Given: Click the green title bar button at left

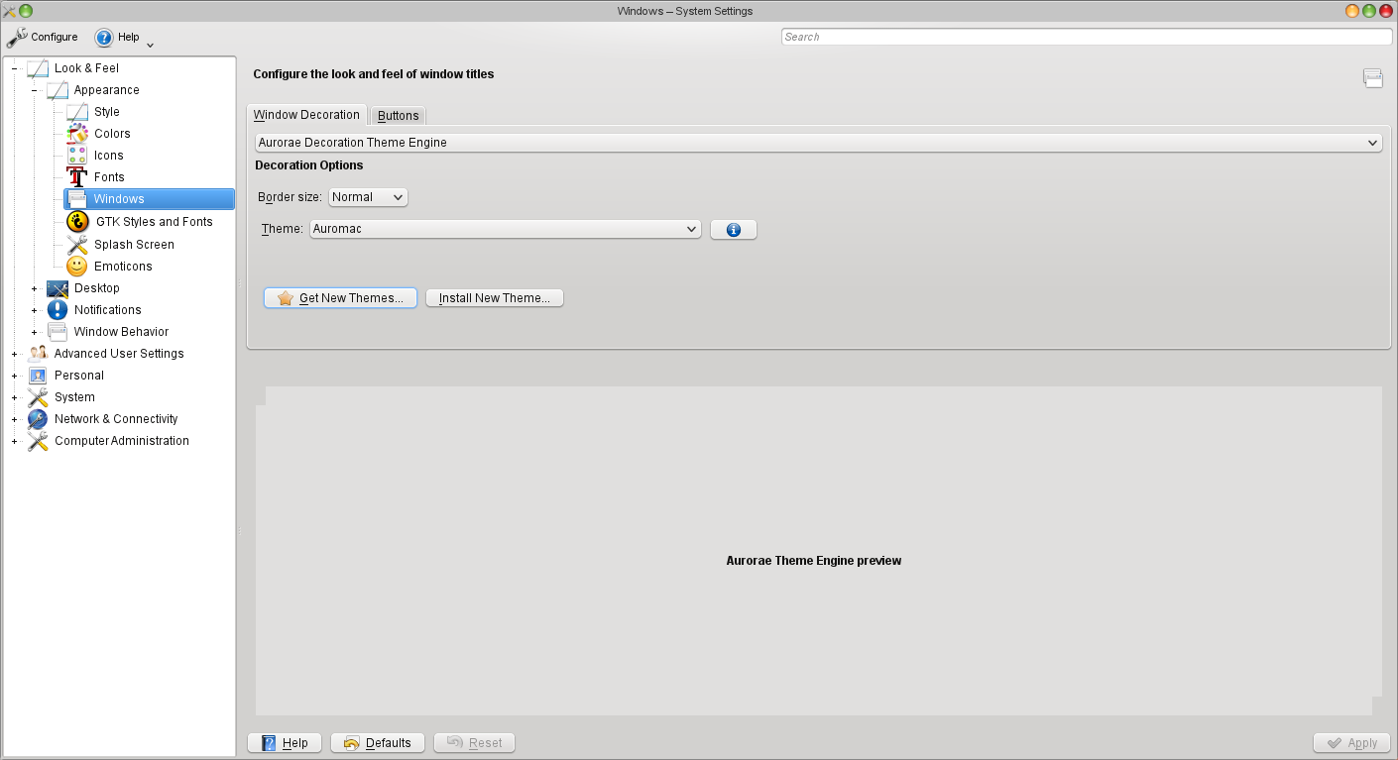Looking at the screenshot, I should pos(26,11).
